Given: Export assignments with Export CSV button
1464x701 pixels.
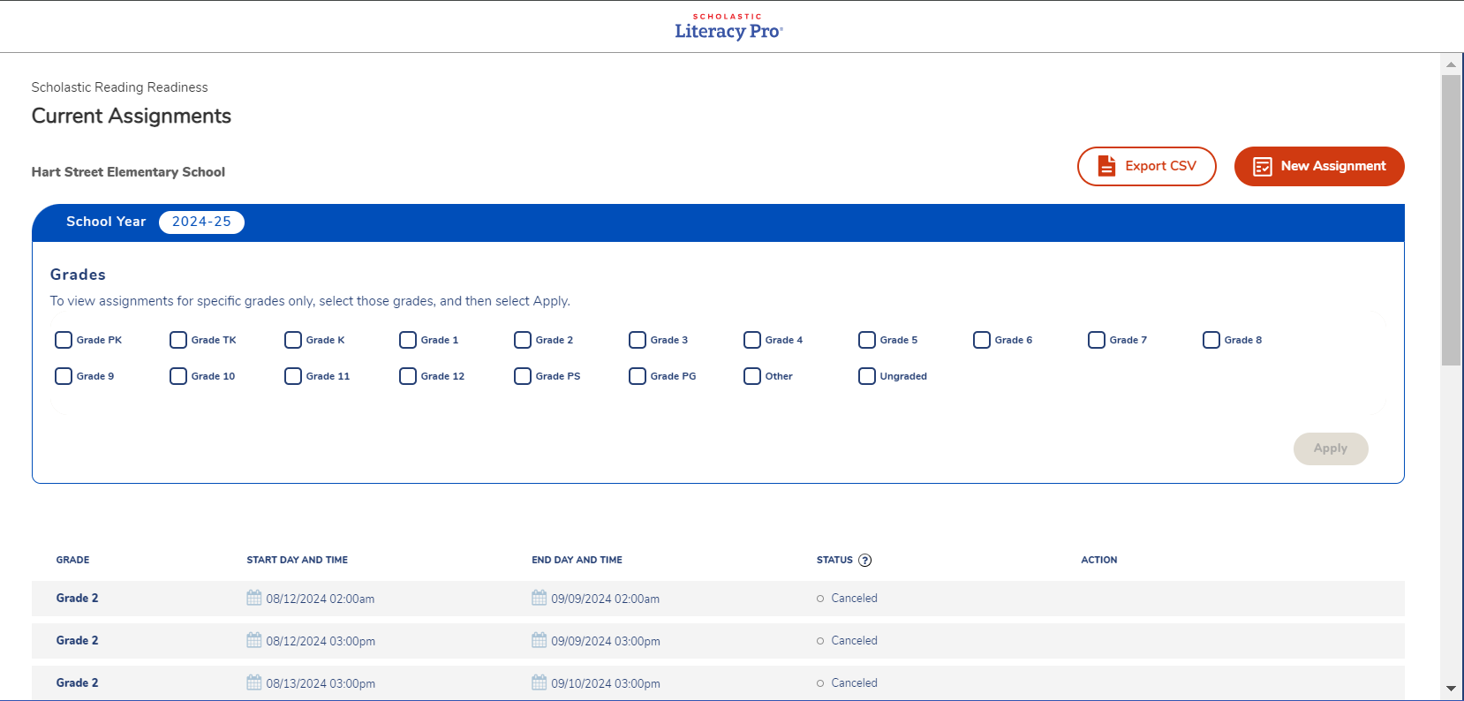Looking at the screenshot, I should [1147, 166].
